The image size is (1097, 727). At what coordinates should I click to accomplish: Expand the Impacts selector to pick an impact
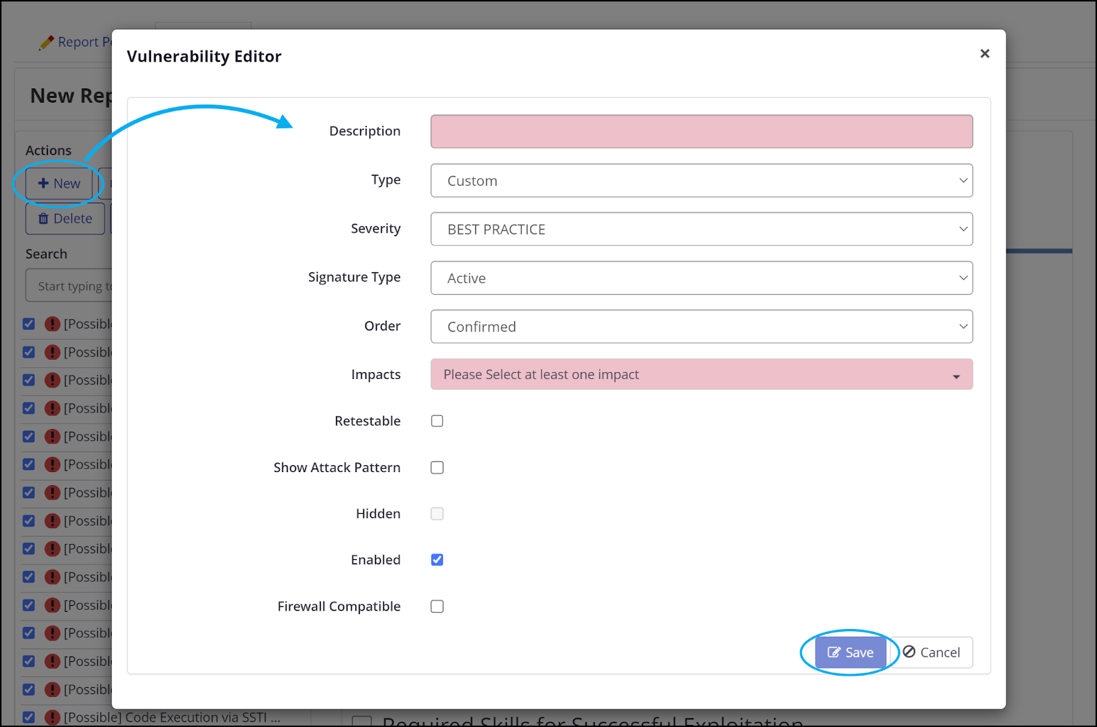click(x=701, y=374)
